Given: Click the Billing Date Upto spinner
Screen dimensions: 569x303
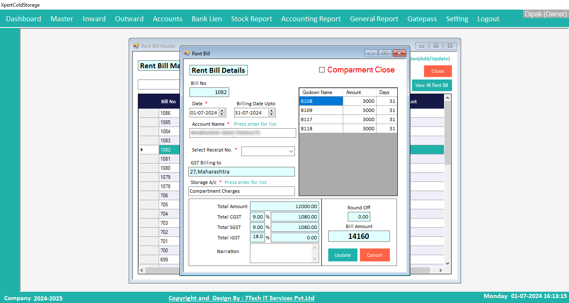Looking at the screenshot, I should (272, 113).
